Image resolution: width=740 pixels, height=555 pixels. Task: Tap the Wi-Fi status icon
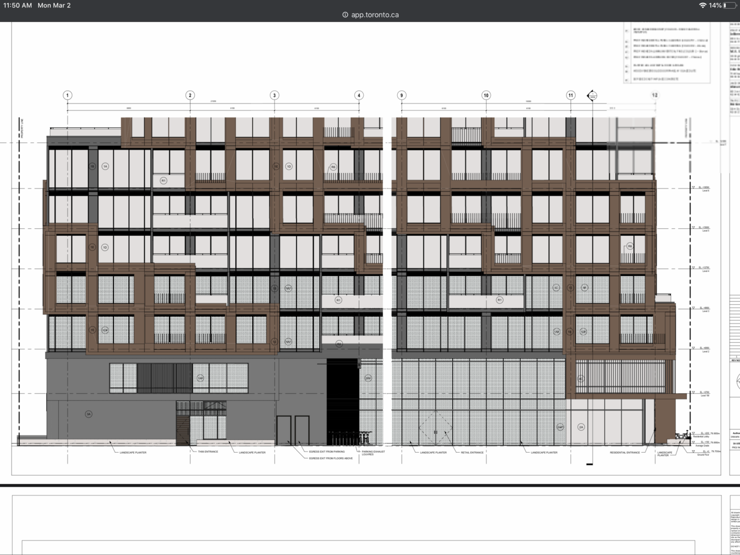pos(702,5)
